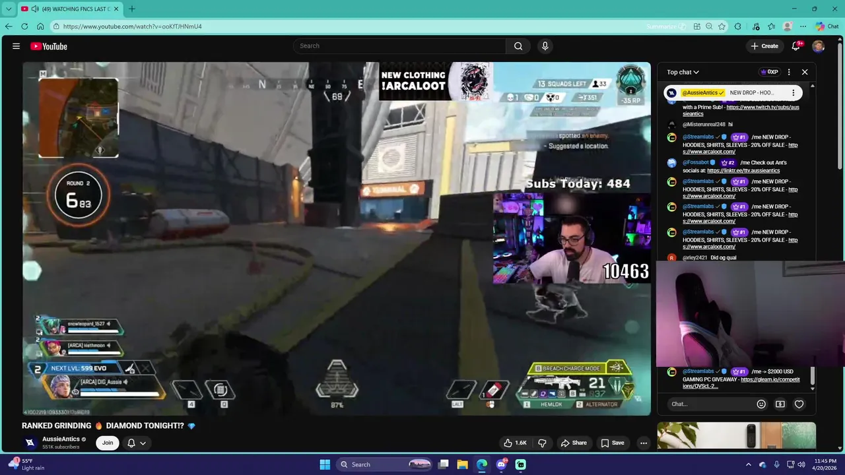
Task: Refresh the page in the browser
Action: [x=24, y=26]
